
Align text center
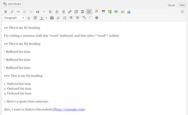coord(57,12)
